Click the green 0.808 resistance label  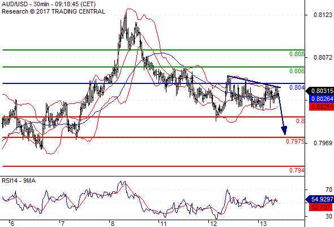pyautogui.click(x=297, y=54)
